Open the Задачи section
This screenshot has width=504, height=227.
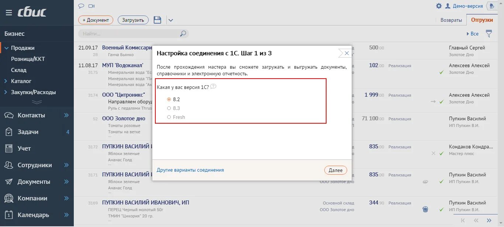point(28,132)
